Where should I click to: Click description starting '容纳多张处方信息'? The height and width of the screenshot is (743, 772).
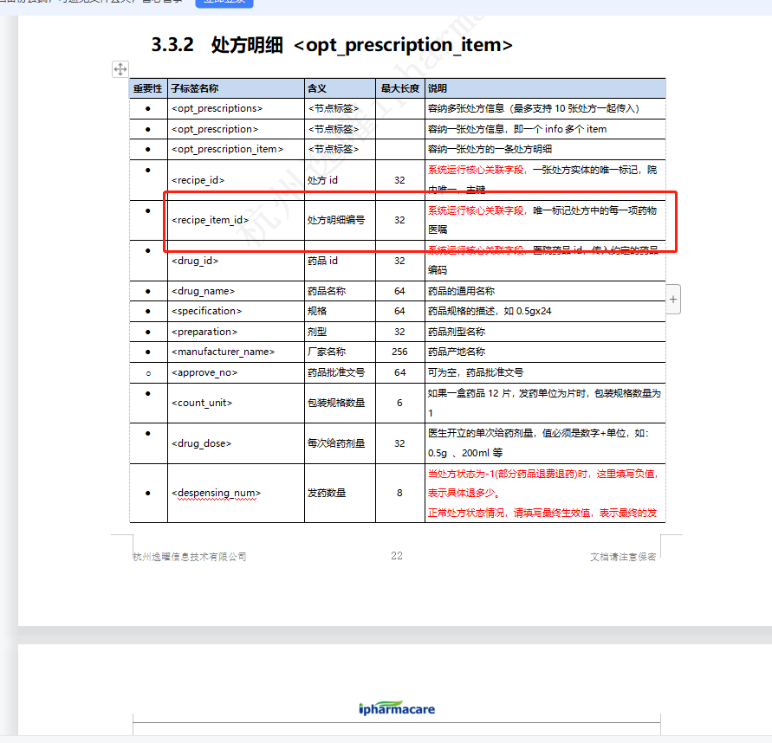pos(534,108)
